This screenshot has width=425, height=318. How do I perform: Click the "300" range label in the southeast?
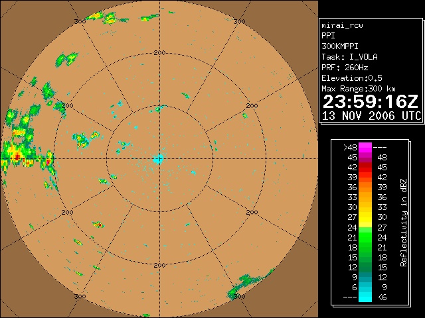pos(239,296)
